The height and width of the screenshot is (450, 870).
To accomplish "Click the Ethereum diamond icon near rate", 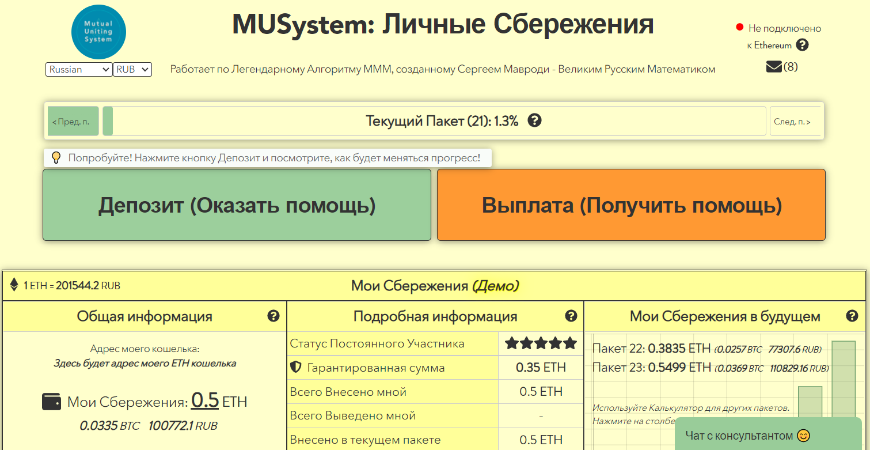I will click(x=14, y=285).
